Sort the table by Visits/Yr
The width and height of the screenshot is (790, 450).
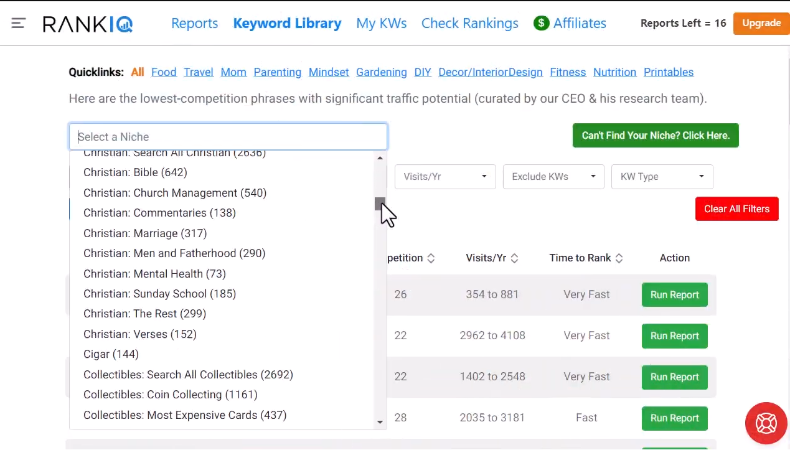[514, 258]
